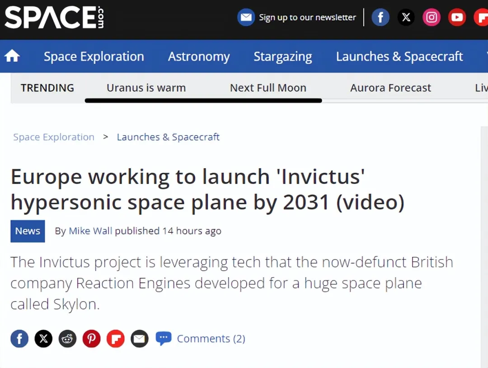Click the Launches & Spacecraft breadcrumb link

point(168,137)
